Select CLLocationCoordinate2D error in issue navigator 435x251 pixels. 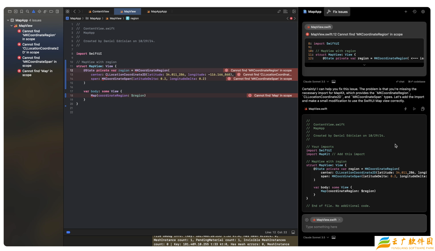point(38,48)
